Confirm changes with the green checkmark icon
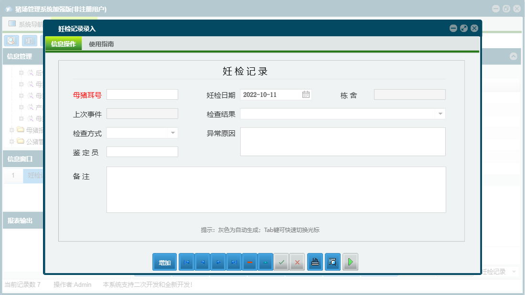Viewport: 525px width, 295px height. [x=281, y=262]
